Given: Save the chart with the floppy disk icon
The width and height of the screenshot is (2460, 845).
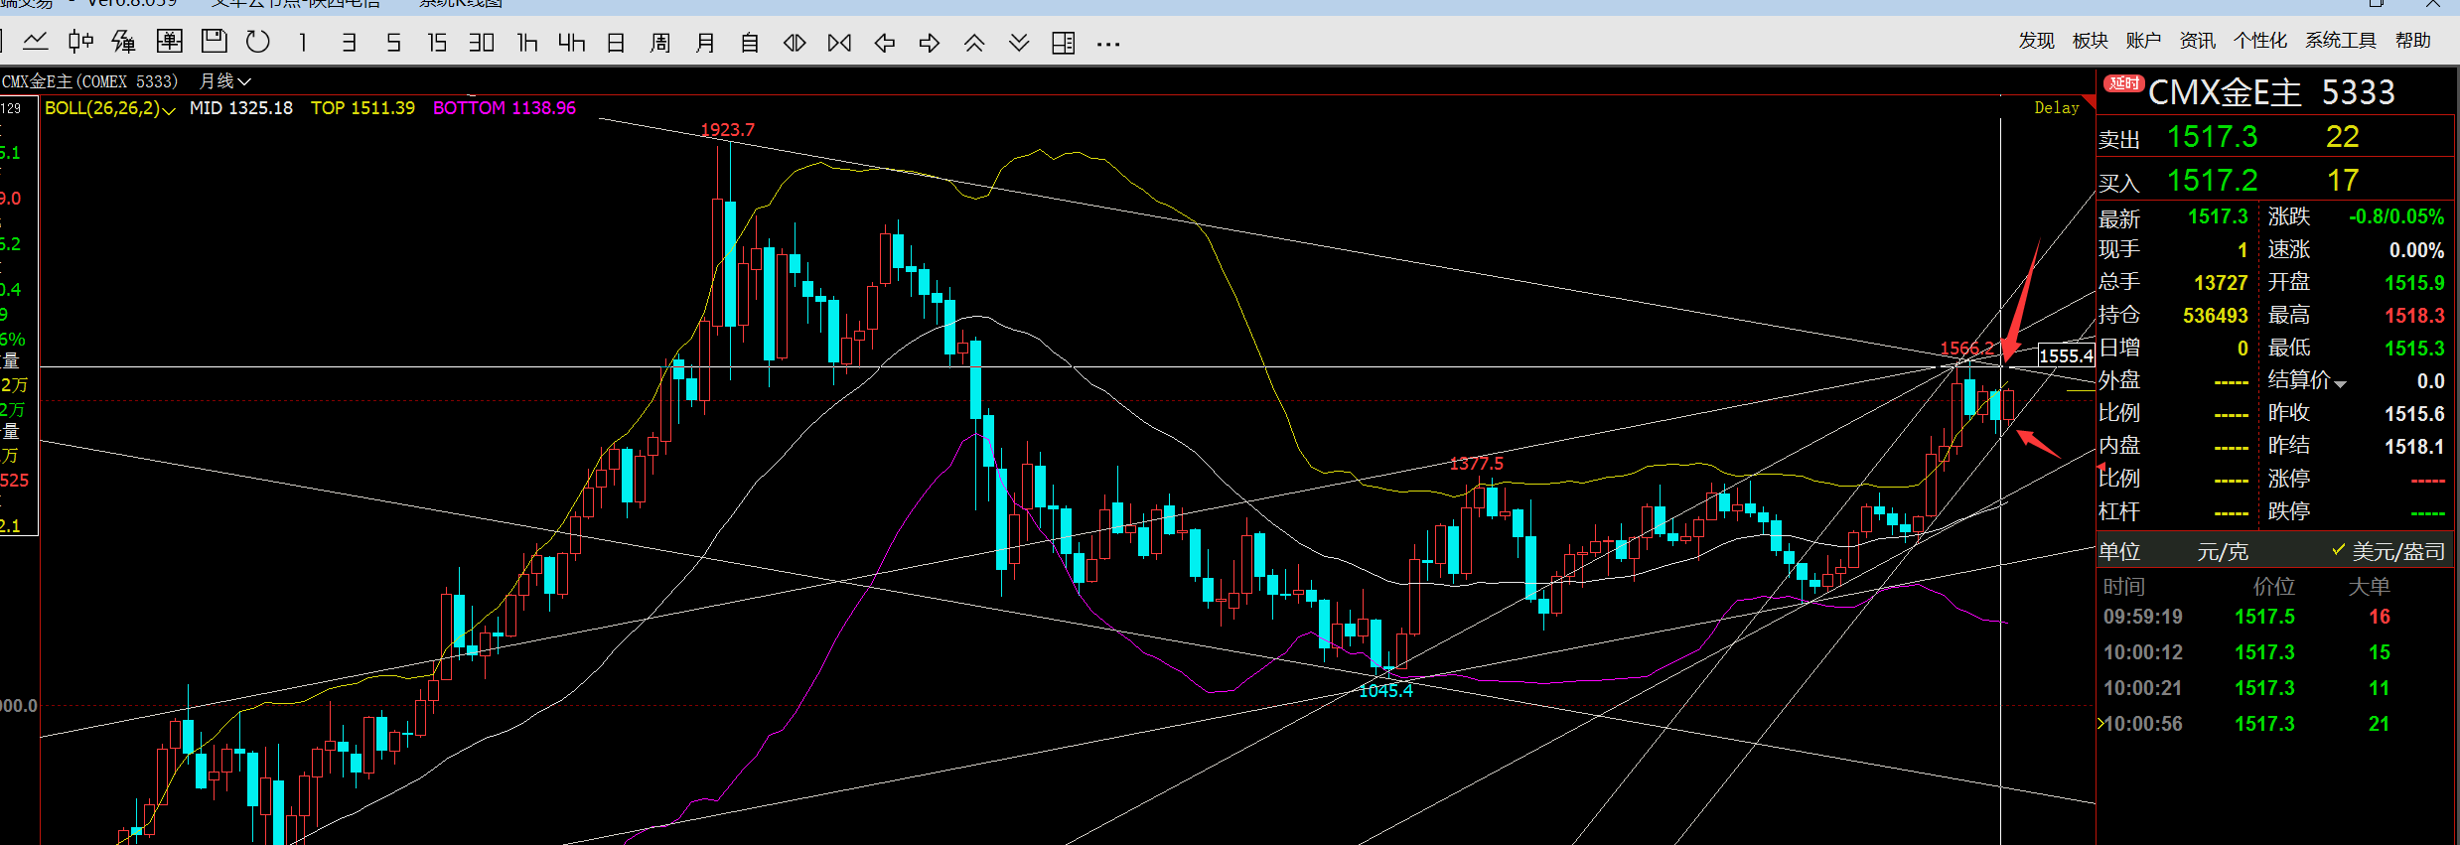Looking at the screenshot, I should 214,42.
